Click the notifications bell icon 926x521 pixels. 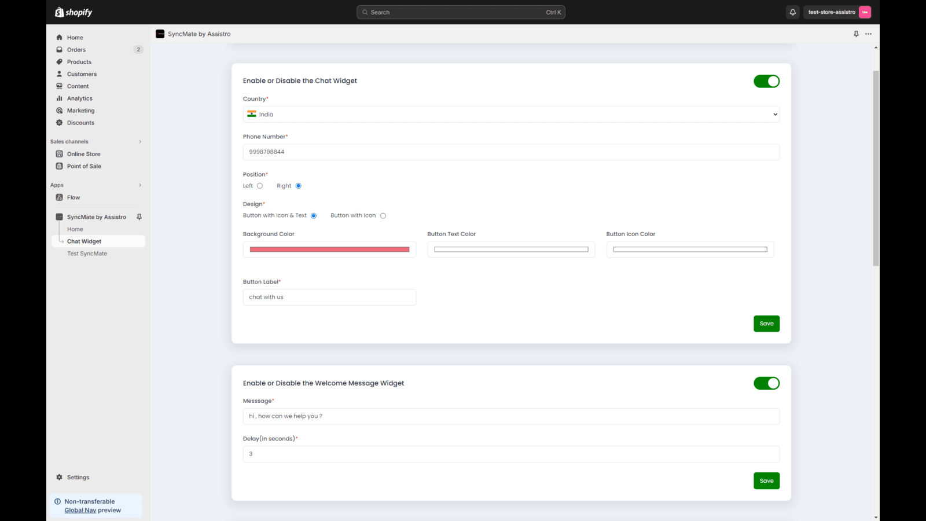(792, 12)
